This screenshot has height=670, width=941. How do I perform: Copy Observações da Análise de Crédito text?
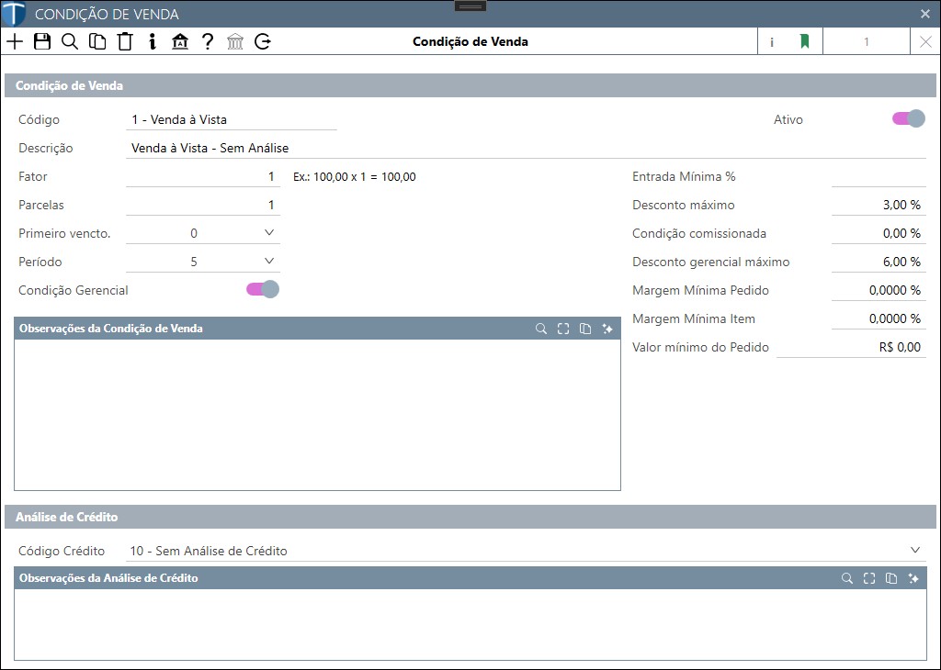pos(891,578)
